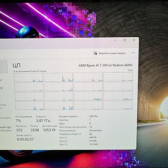The image size is (168, 168).
Task: Click the 'Да' Hyper-V support value
Action: pos(91,134)
